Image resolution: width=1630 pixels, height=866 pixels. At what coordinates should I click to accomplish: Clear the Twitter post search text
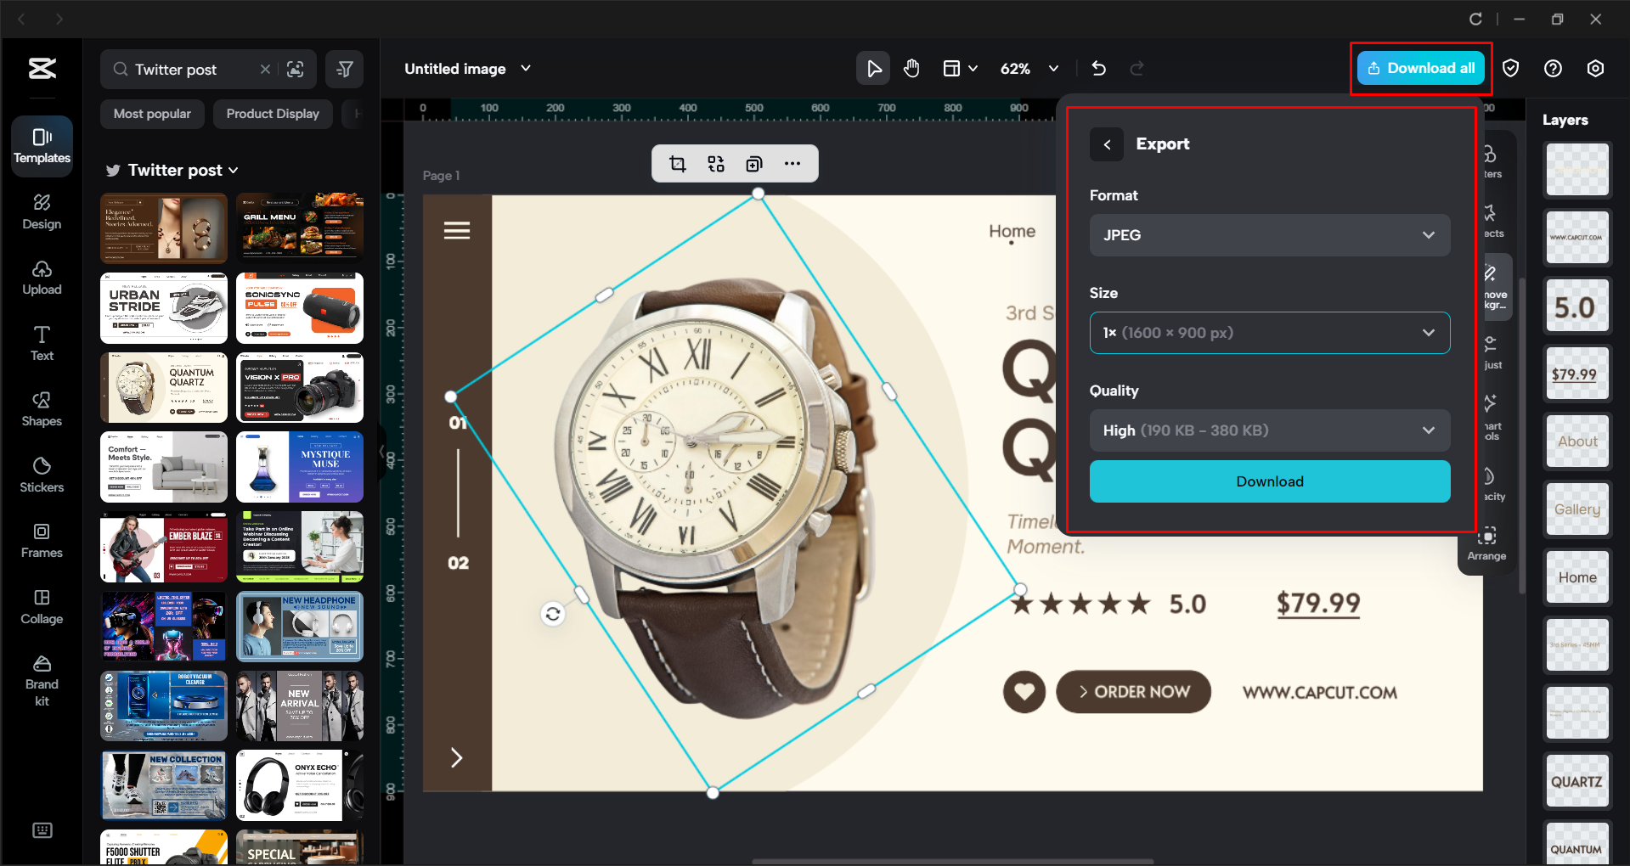click(265, 69)
